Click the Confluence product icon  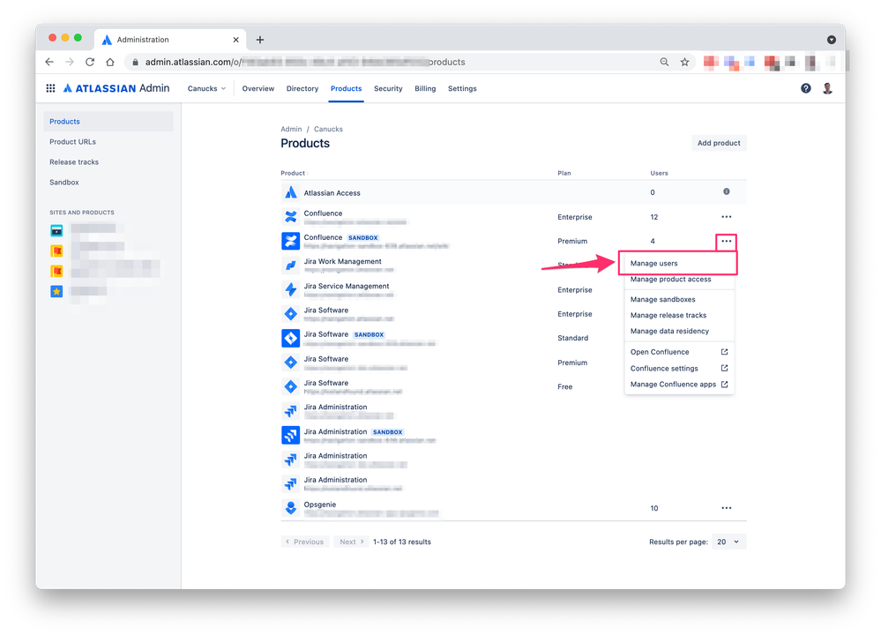290,216
